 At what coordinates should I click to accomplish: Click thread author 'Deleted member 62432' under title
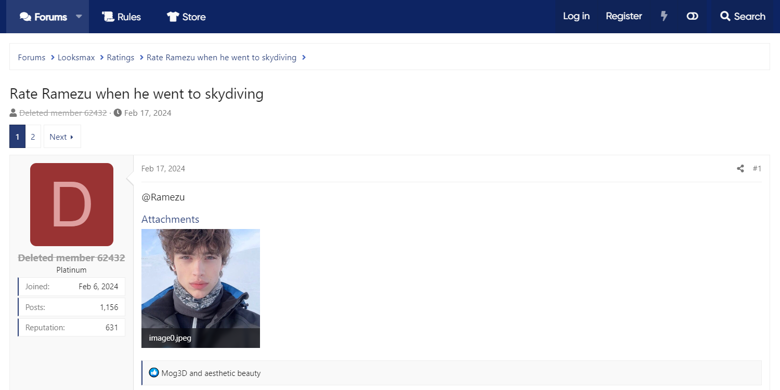point(63,113)
